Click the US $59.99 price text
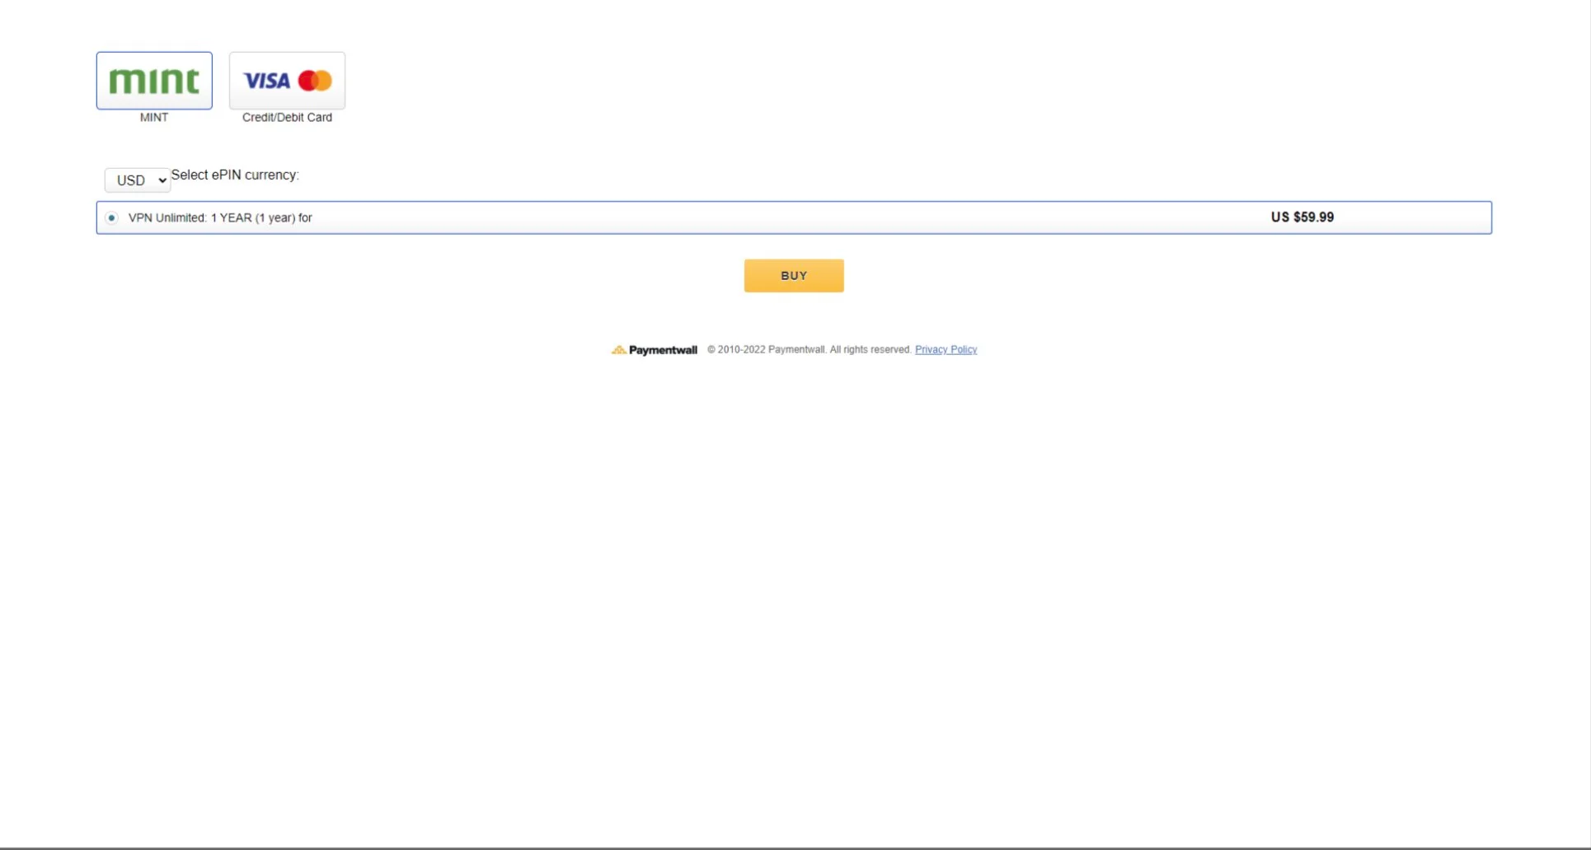1591x850 pixels. coord(1302,217)
